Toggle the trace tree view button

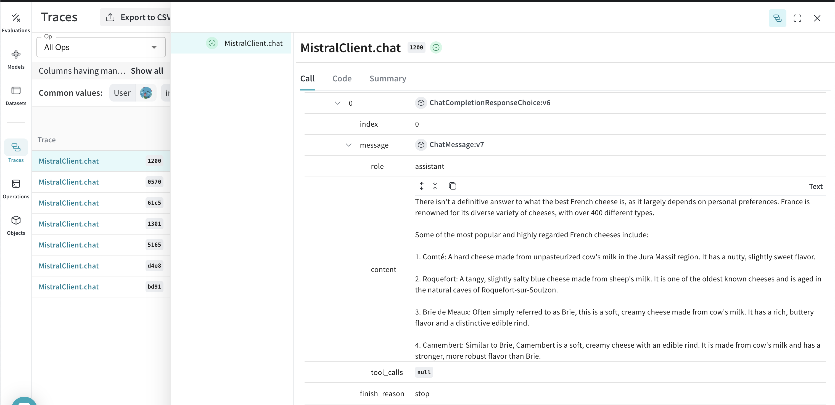[x=777, y=18]
